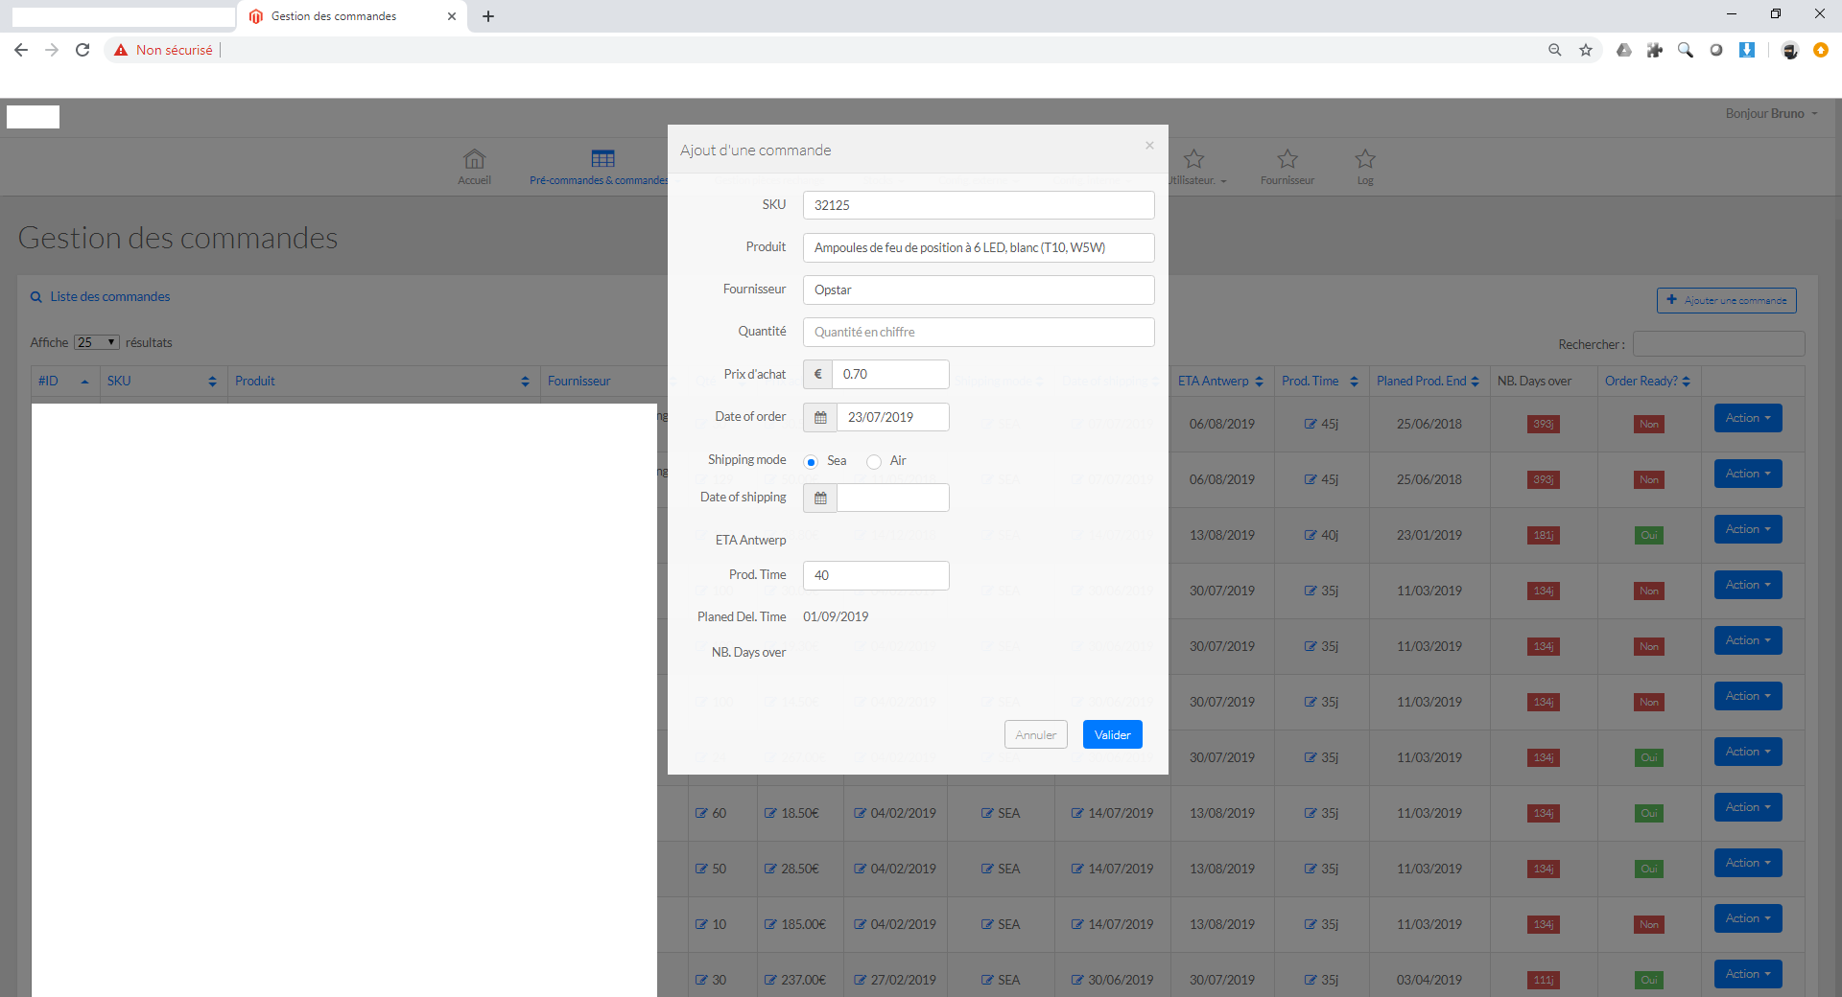
Task: Expand the Bonjour Bruno user menu
Action: 1771,113
